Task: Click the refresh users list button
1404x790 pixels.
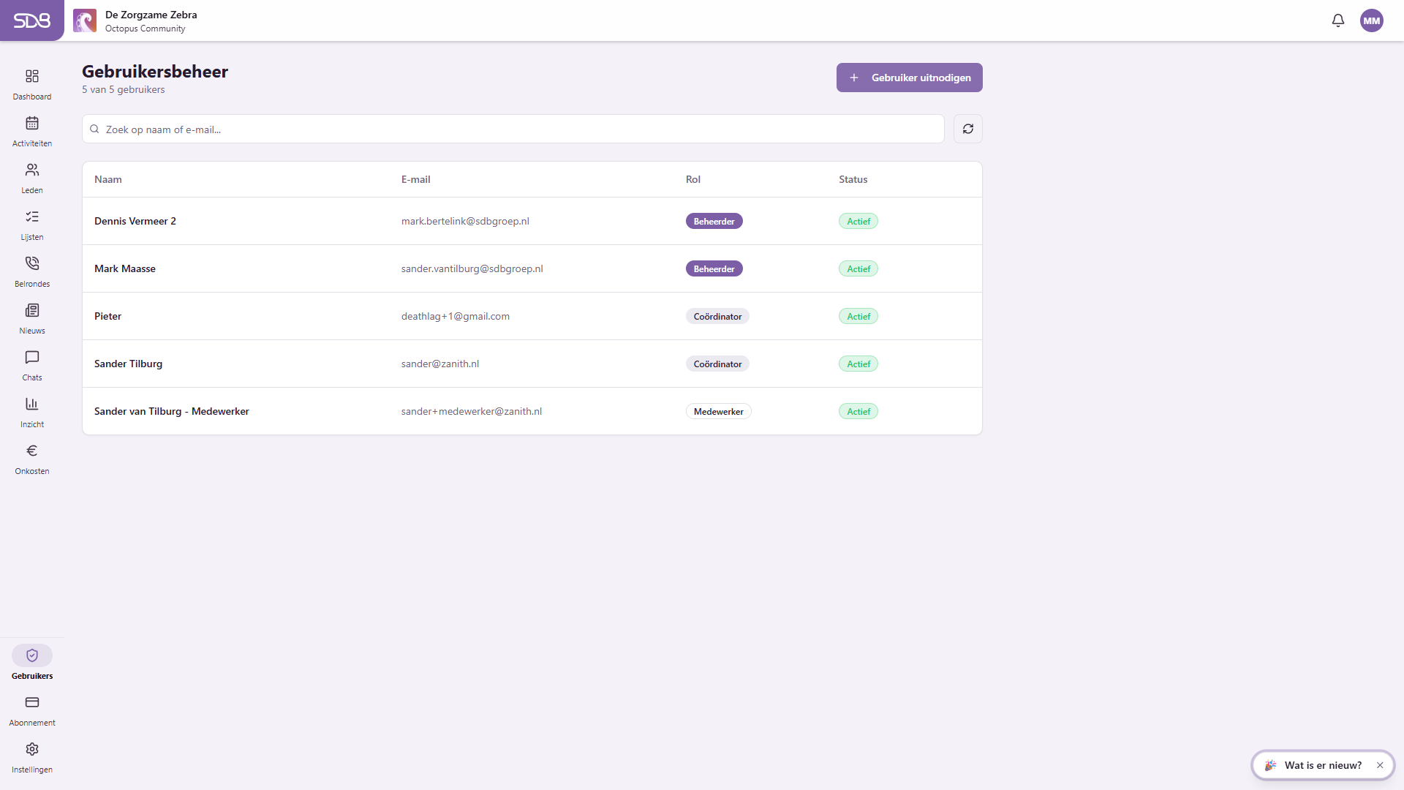Action: pos(968,129)
